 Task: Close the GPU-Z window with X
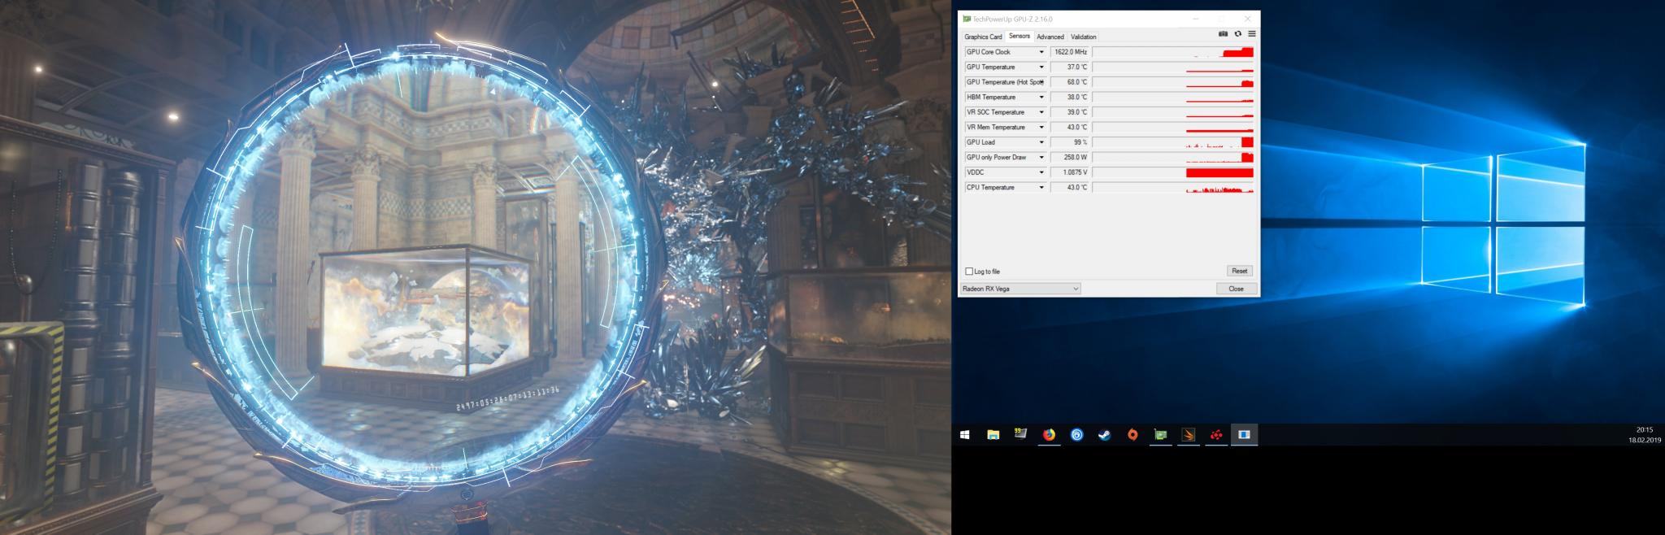coord(1247,19)
